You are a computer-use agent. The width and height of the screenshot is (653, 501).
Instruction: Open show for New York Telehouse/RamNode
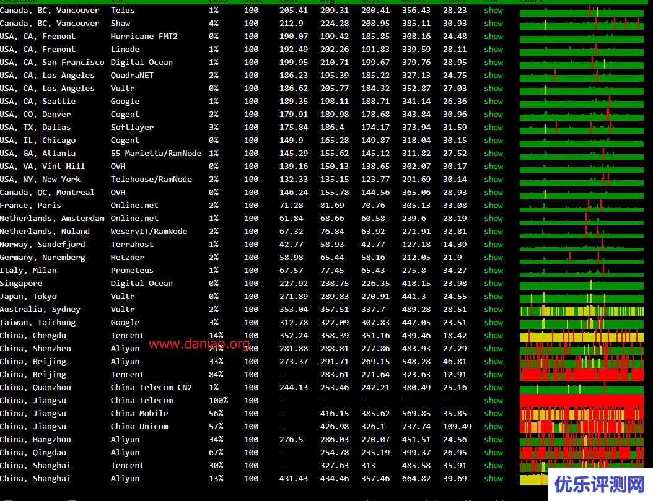point(494,180)
